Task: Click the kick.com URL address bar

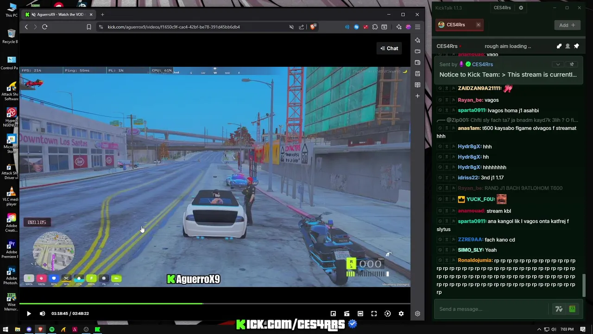Action: (174, 27)
